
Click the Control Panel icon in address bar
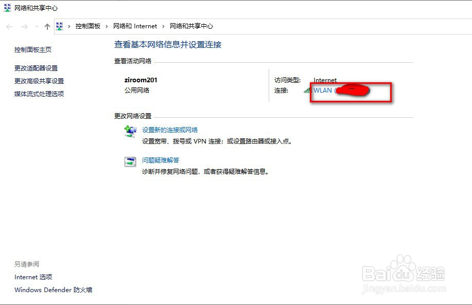click(x=60, y=26)
